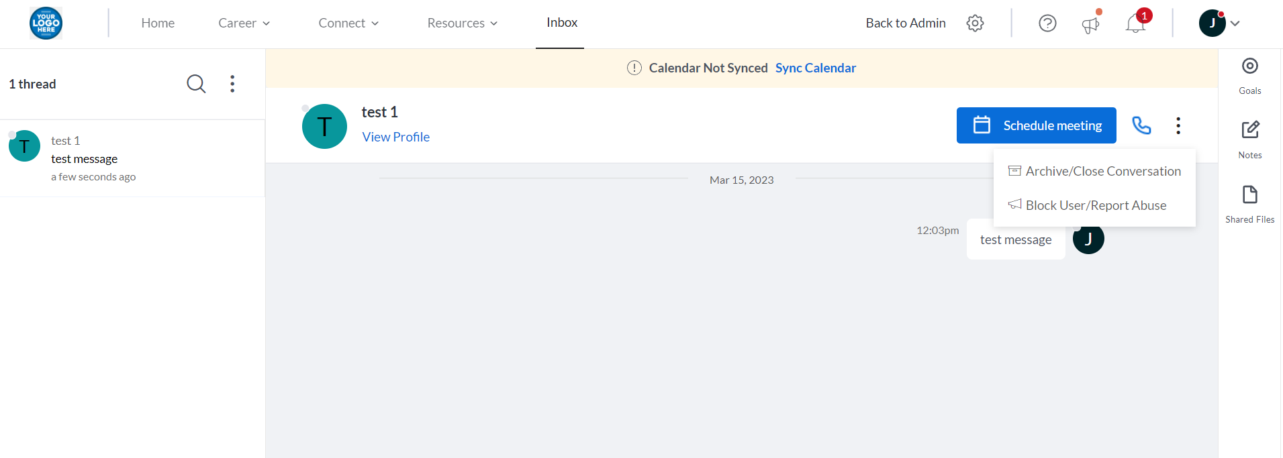The height and width of the screenshot is (458, 1283).
Task: Expand the Connect menu
Action: click(x=349, y=23)
